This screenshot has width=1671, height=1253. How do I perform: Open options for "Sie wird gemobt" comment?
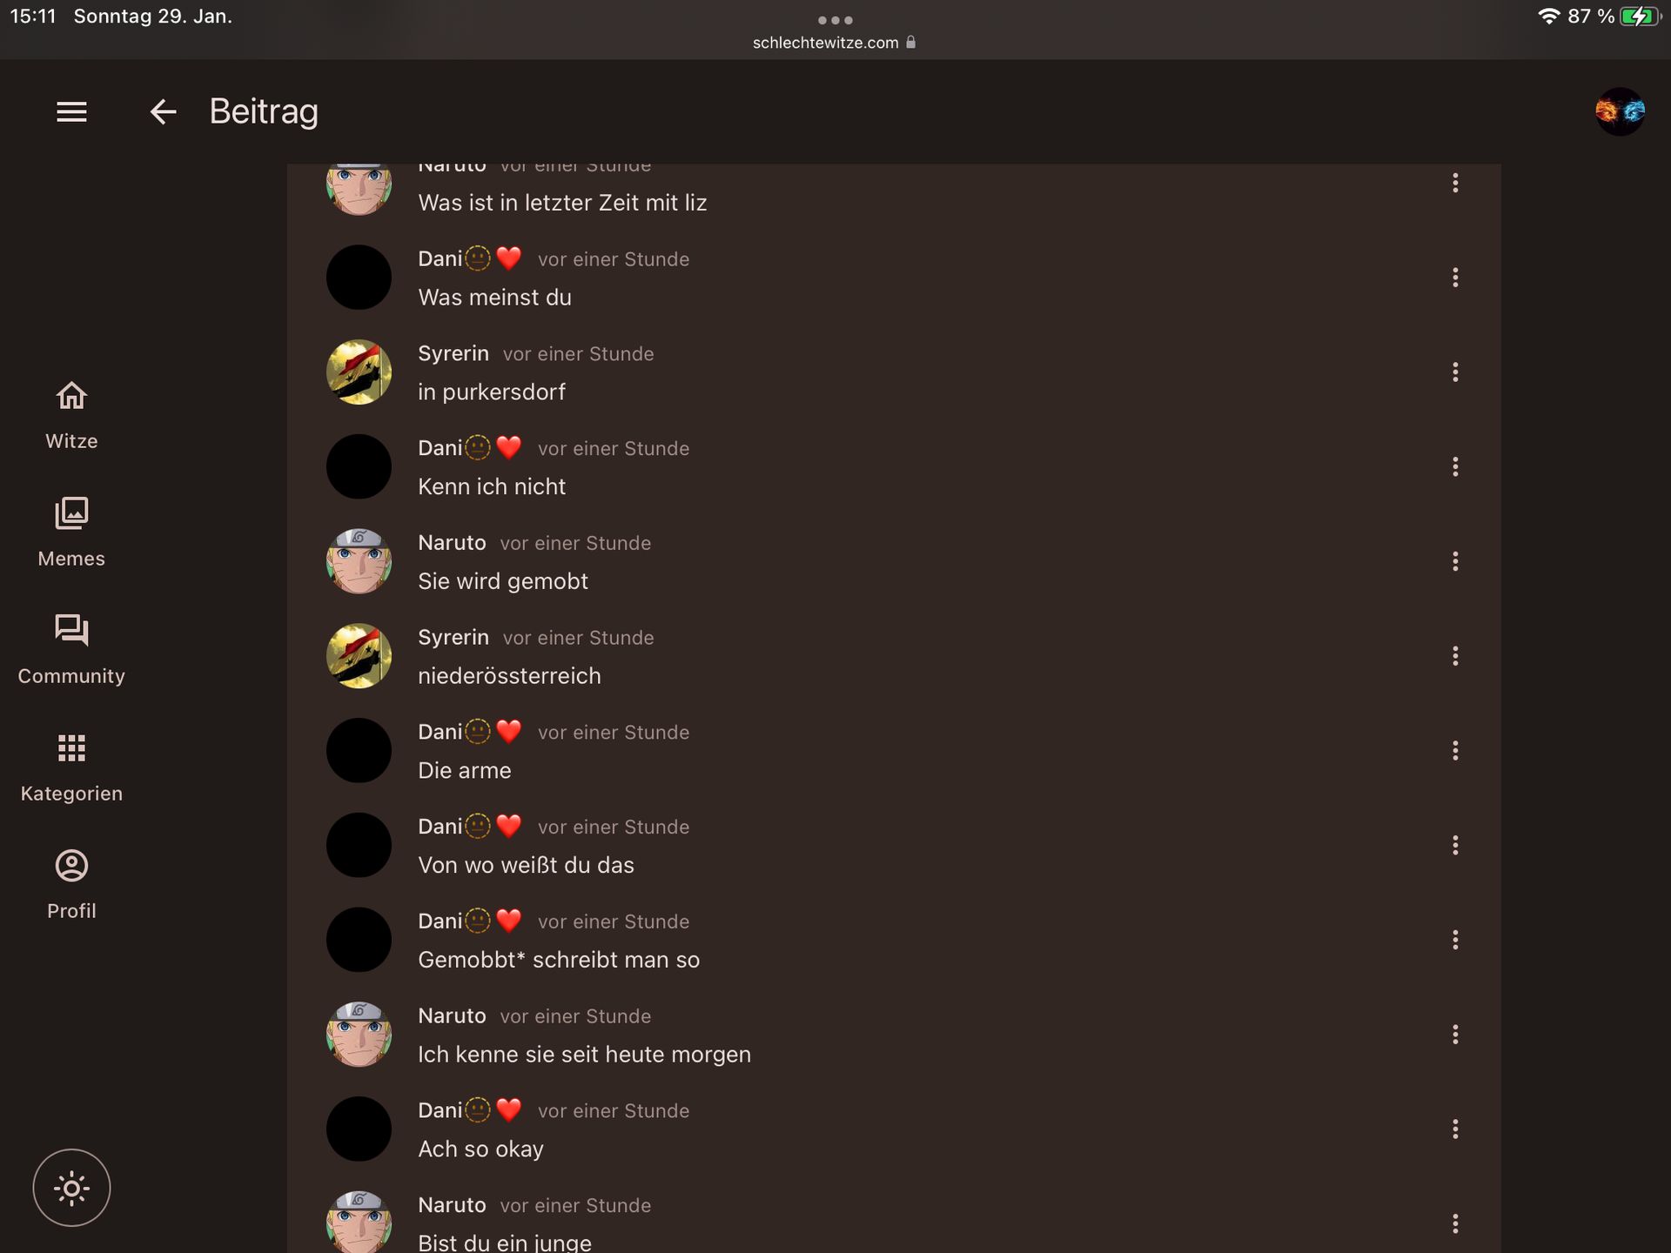(1455, 561)
